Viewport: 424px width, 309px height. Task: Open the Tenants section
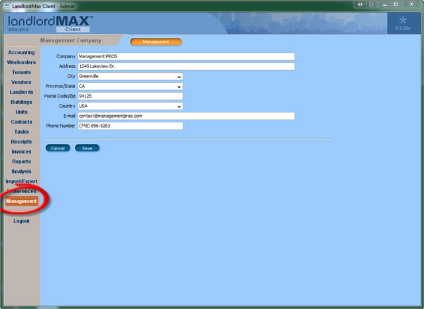point(21,72)
